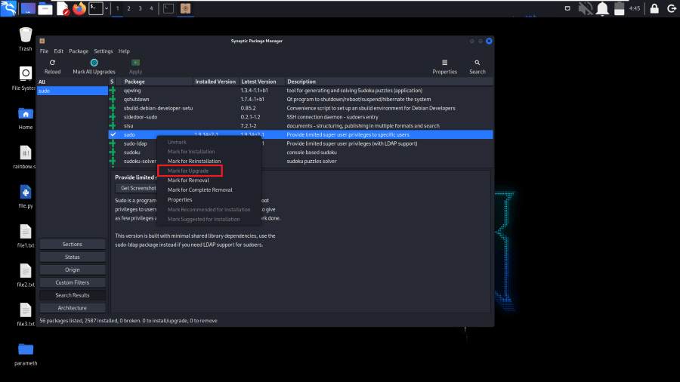
Task: Click the Get Screenshot button
Action: [137, 188]
